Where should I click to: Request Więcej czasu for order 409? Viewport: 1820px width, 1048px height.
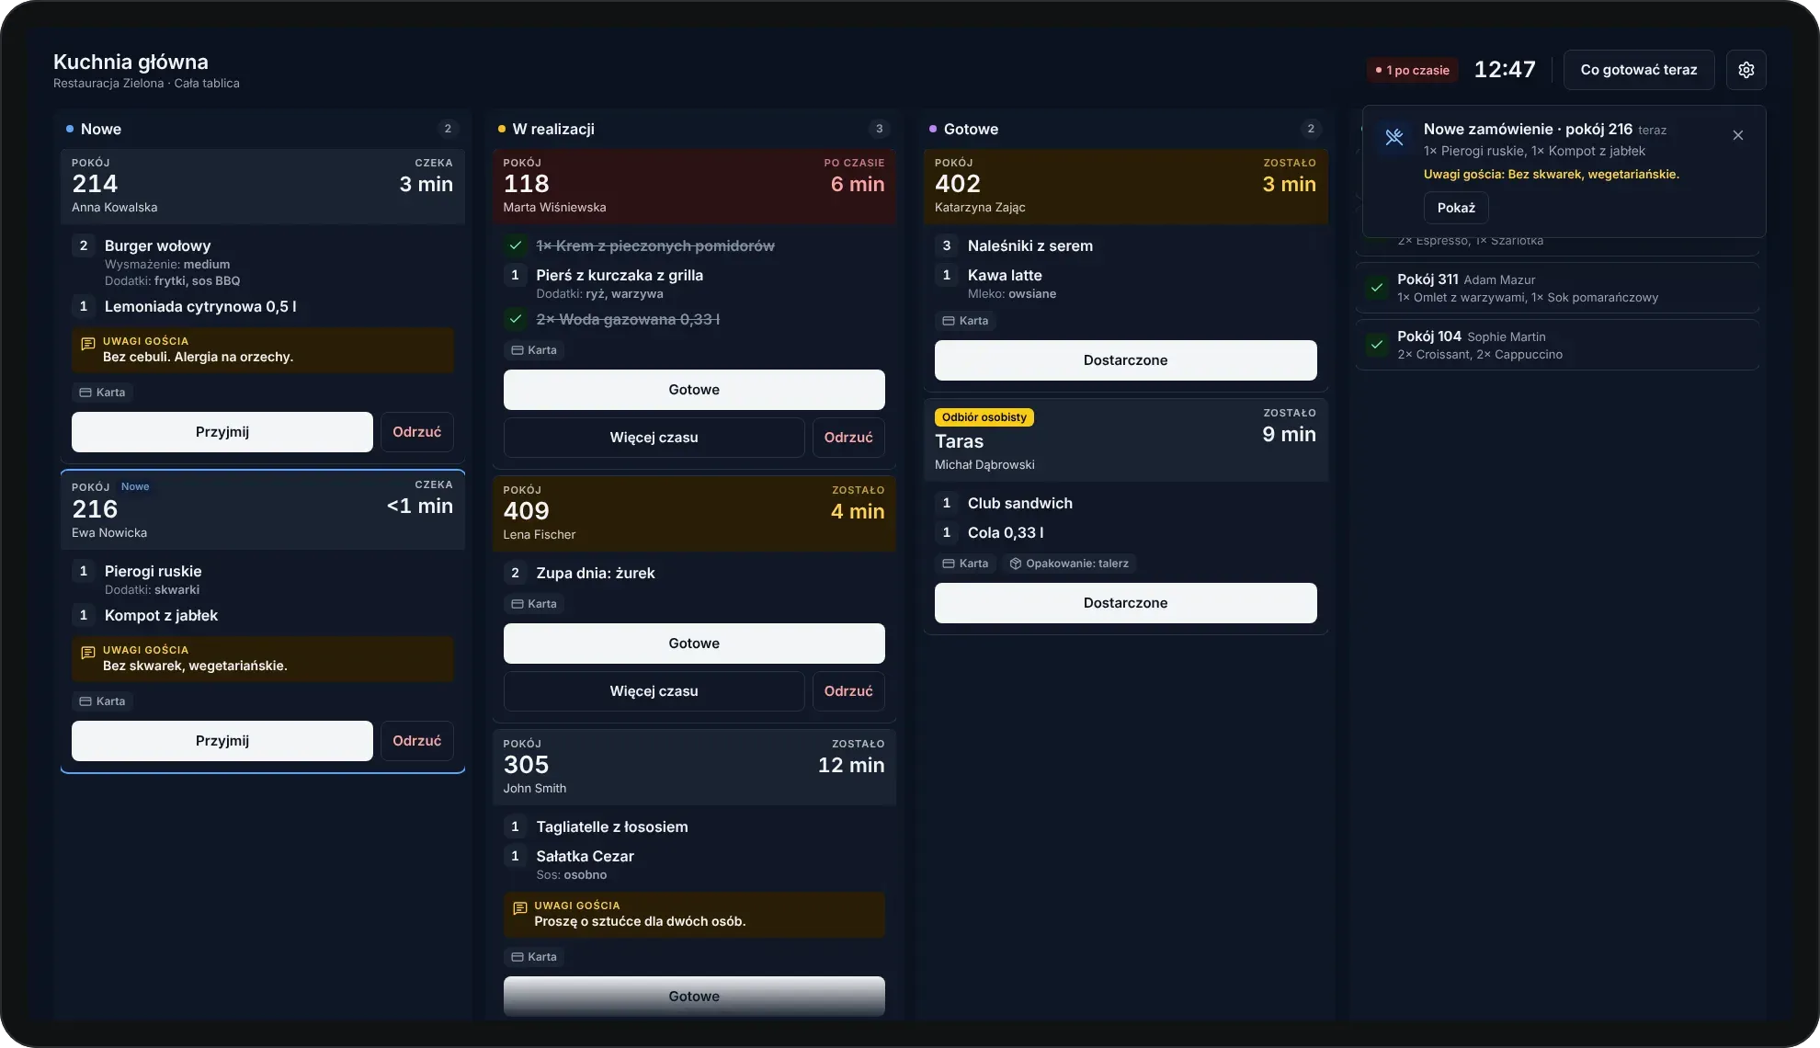(x=654, y=691)
